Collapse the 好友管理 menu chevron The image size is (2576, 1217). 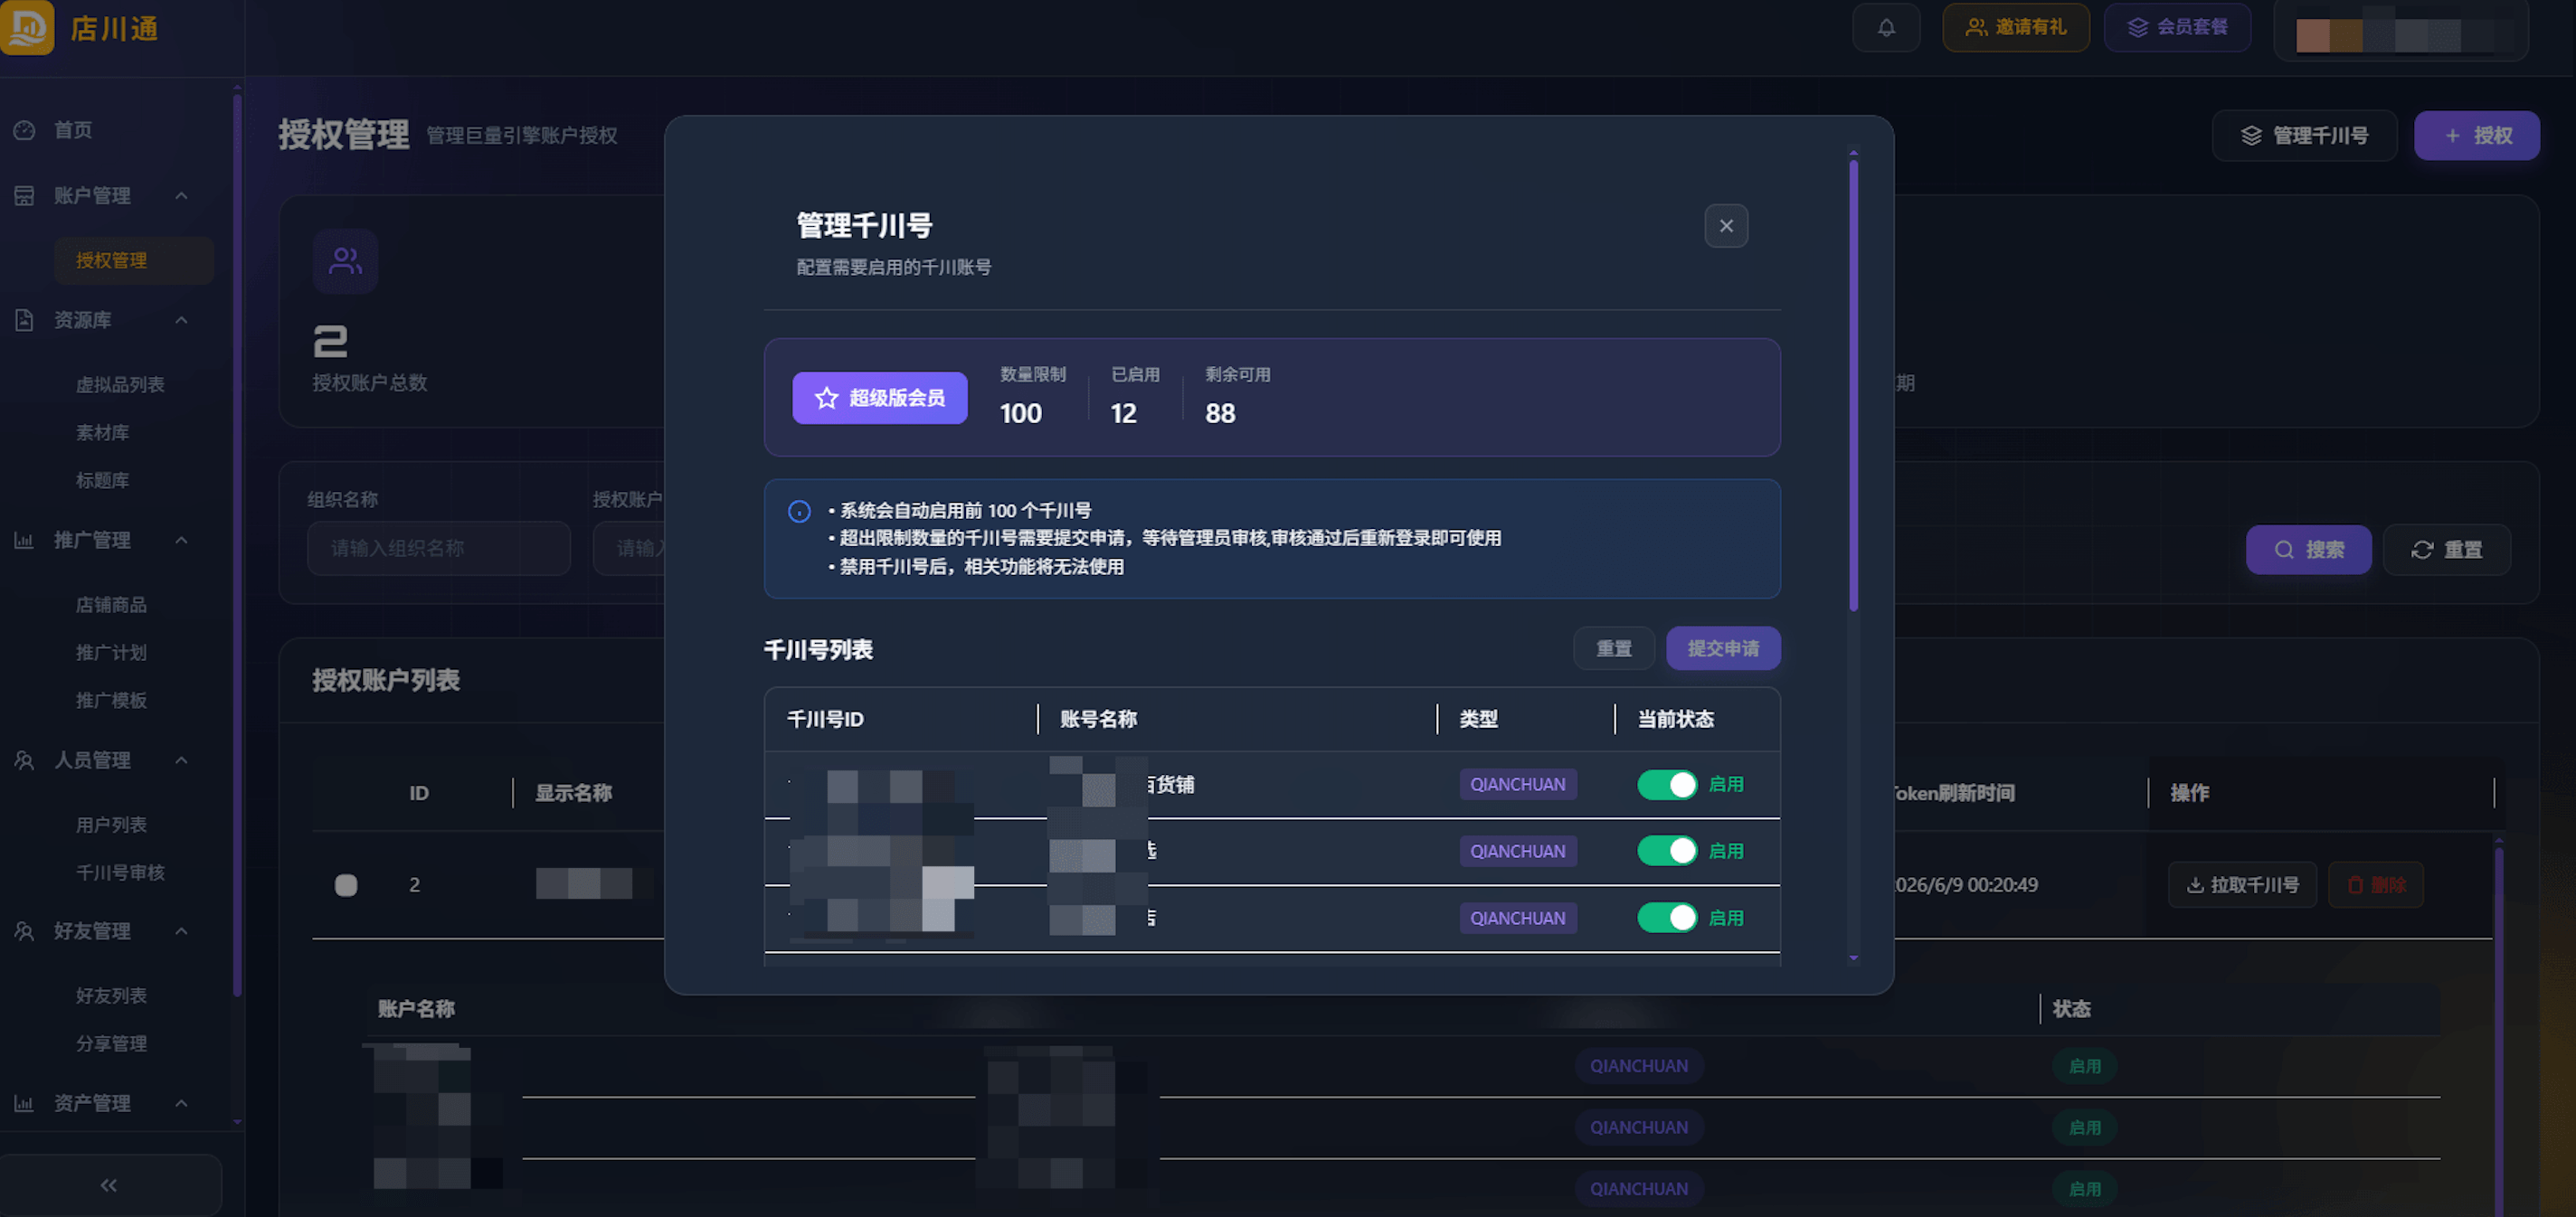click(x=181, y=931)
